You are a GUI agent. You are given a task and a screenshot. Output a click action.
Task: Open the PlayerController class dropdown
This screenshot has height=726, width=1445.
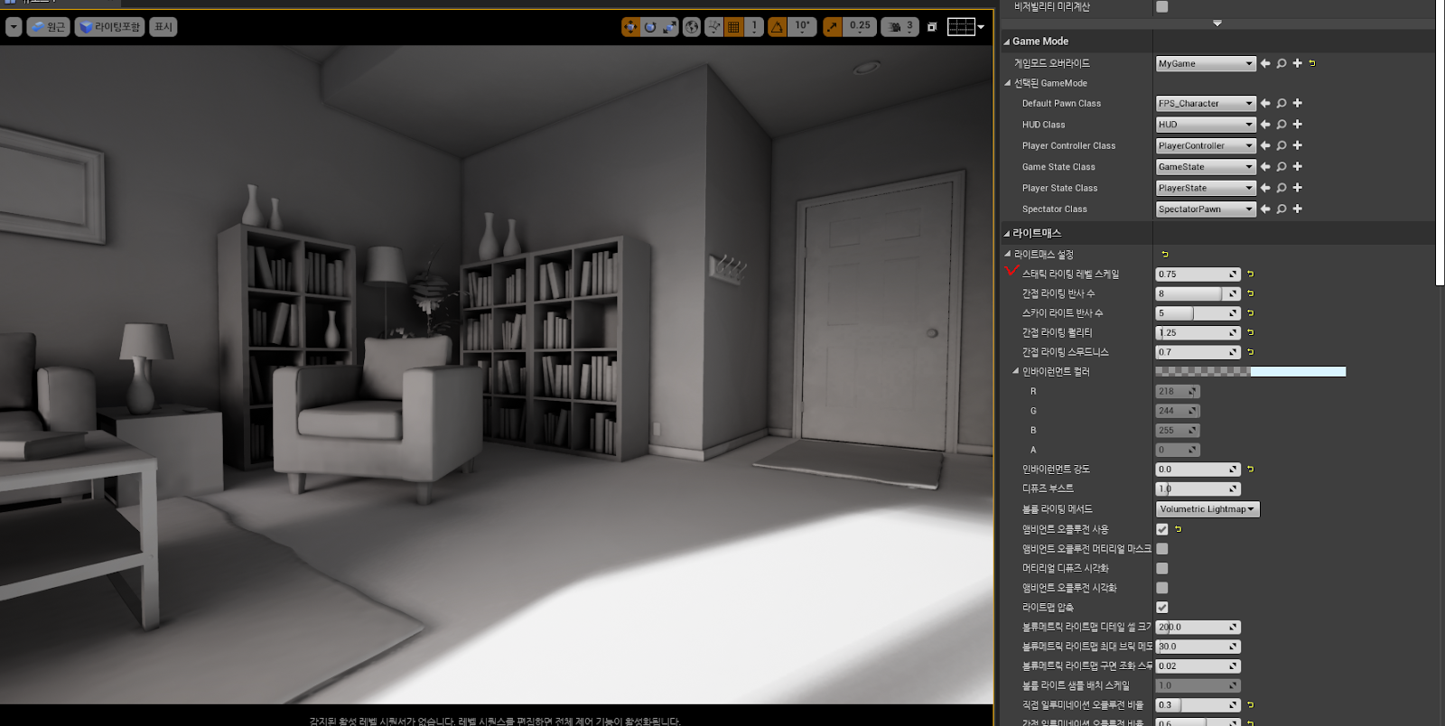point(1206,145)
